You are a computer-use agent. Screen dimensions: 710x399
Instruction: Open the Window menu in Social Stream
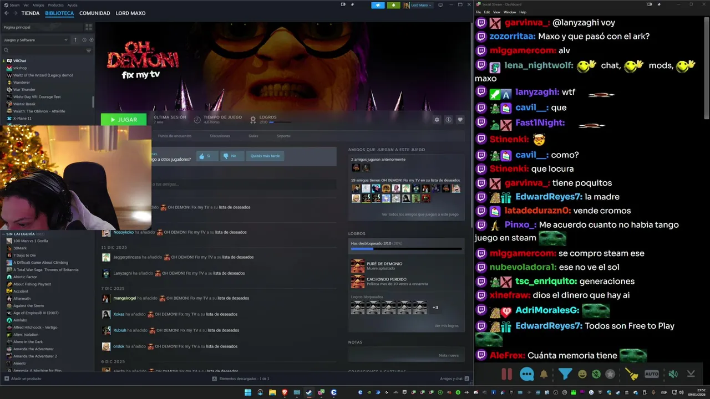tap(510, 12)
